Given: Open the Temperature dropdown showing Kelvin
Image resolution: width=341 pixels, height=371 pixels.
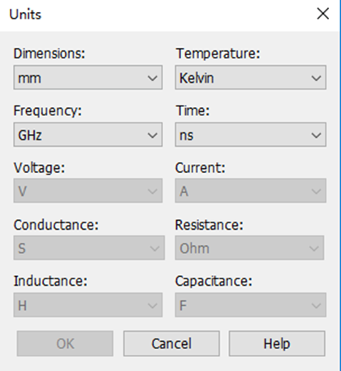Looking at the screenshot, I should click(251, 77).
